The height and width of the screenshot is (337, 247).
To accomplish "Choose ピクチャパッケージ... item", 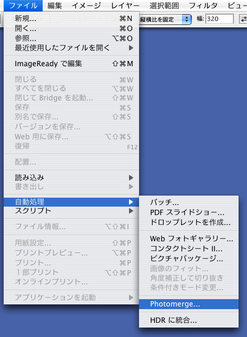I will pos(189,258).
